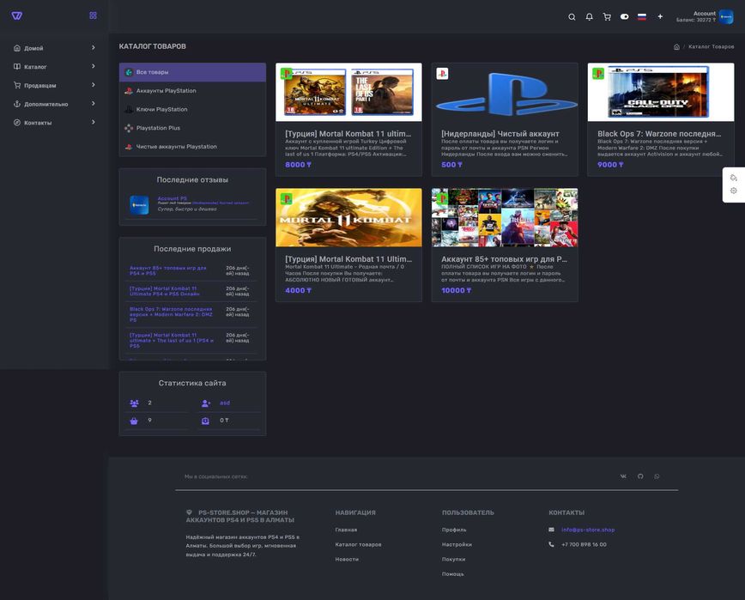Click the 4000 ₸ price

tap(298, 290)
